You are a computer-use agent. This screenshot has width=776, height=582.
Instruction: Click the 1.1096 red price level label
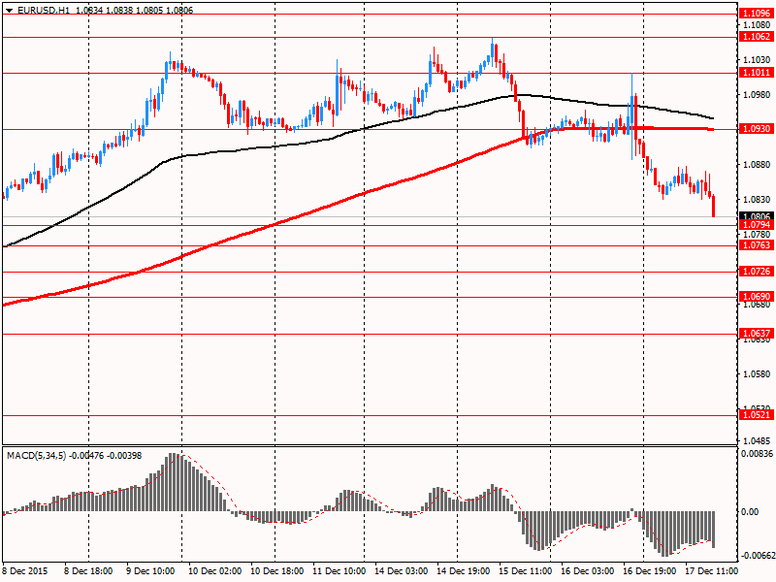pyautogui.click(x=757, y=14)
